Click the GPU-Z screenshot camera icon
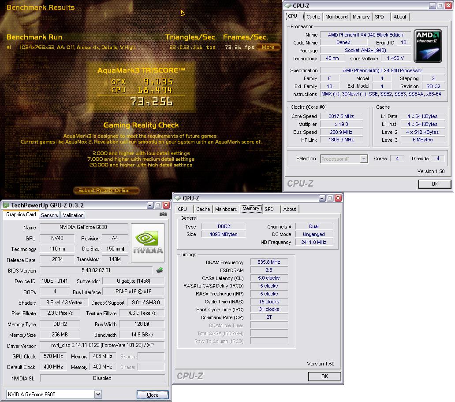The image size is (455, 402). coord(163,214)
